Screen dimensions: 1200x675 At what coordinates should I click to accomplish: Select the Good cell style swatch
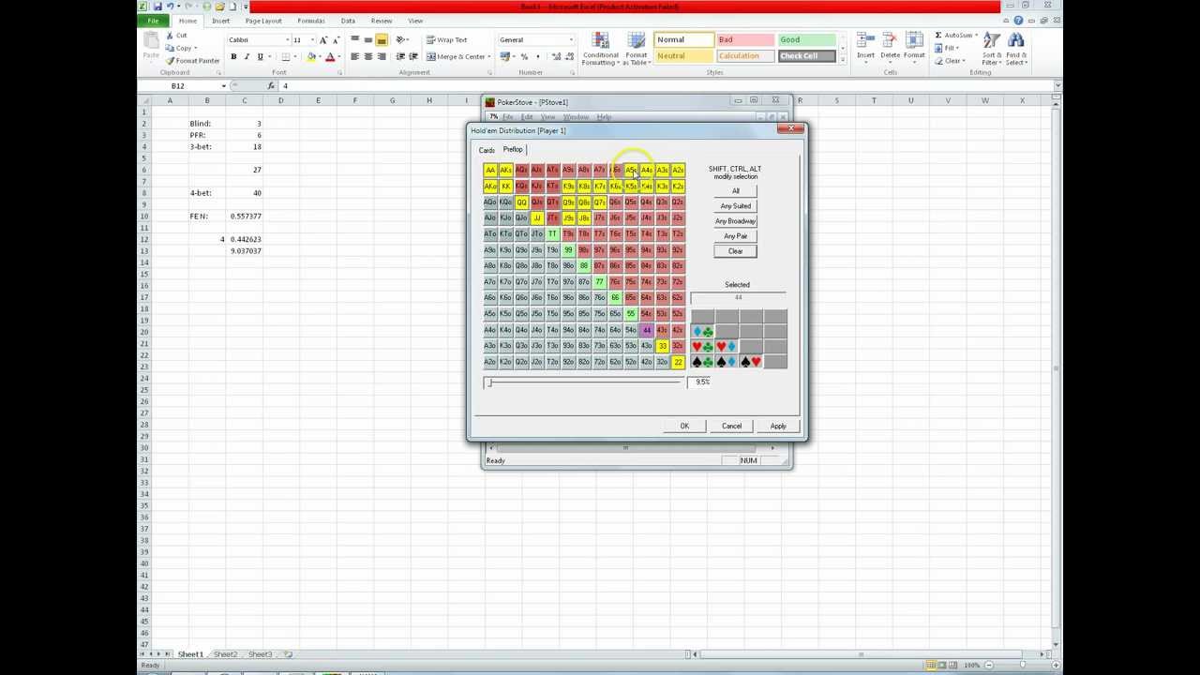tap(805, 40)
